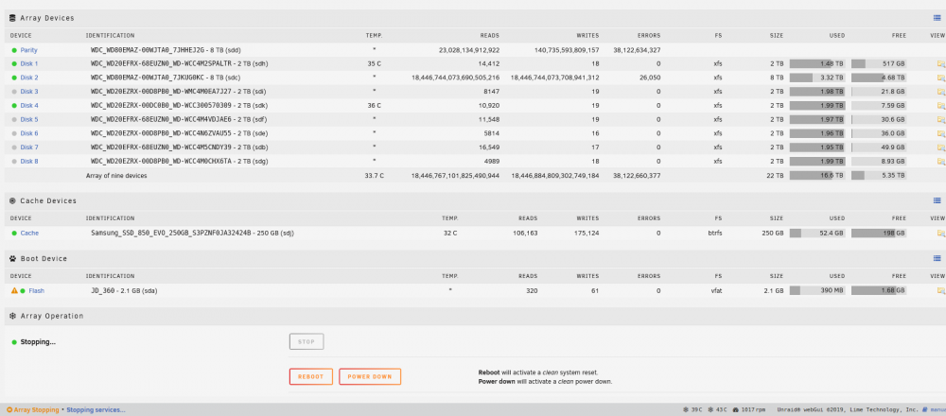Click the Cache green status indicator

pos(14,233)
